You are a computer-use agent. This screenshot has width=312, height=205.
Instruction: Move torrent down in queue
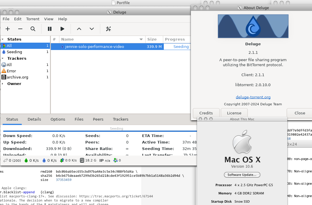coord(92,29)
